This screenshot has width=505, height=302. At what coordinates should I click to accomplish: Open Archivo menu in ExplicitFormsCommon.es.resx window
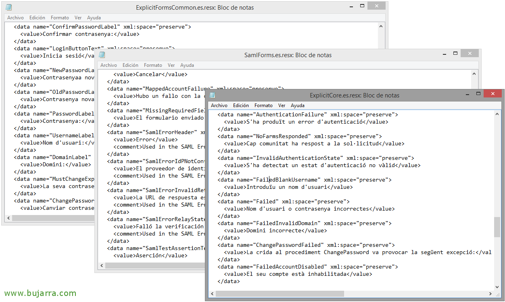(x=15, y=18)
